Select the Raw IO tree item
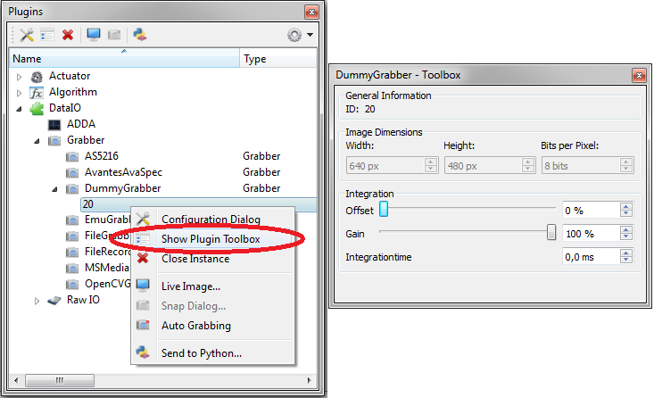Image resolution: width=654 pixels, height=398 pixels. 83,300
